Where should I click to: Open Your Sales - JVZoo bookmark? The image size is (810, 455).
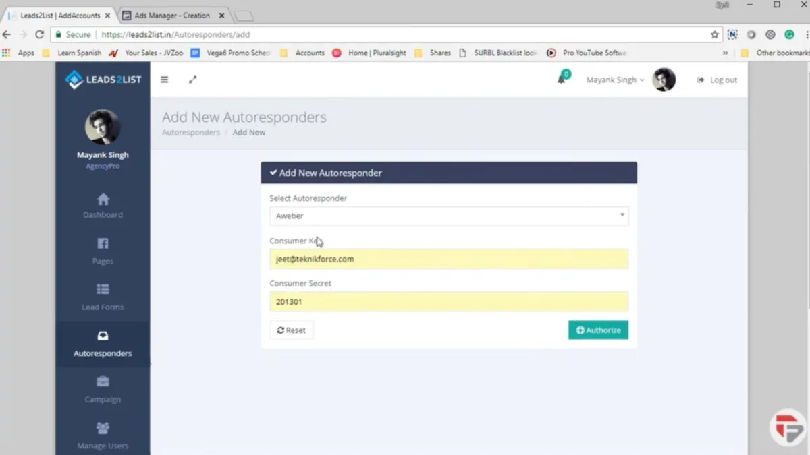pos(146,53)
